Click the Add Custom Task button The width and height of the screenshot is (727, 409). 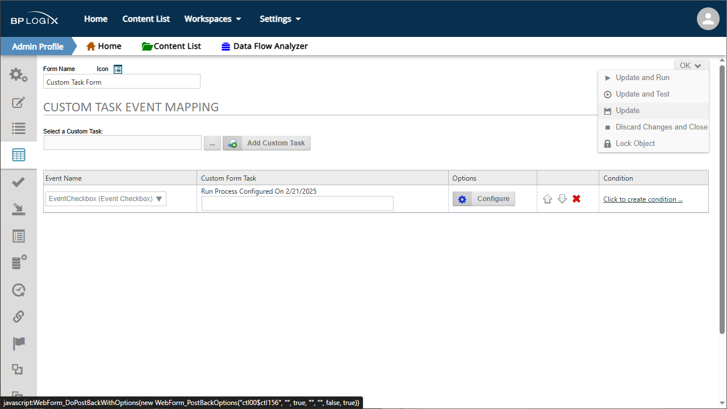(267, 143)
